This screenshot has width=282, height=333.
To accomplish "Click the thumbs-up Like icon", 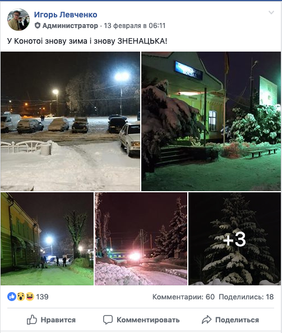I will tap(32, 320).
